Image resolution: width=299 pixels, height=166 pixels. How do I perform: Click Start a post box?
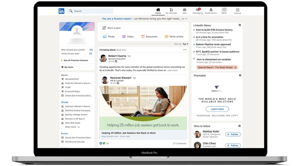click(143, 28)
